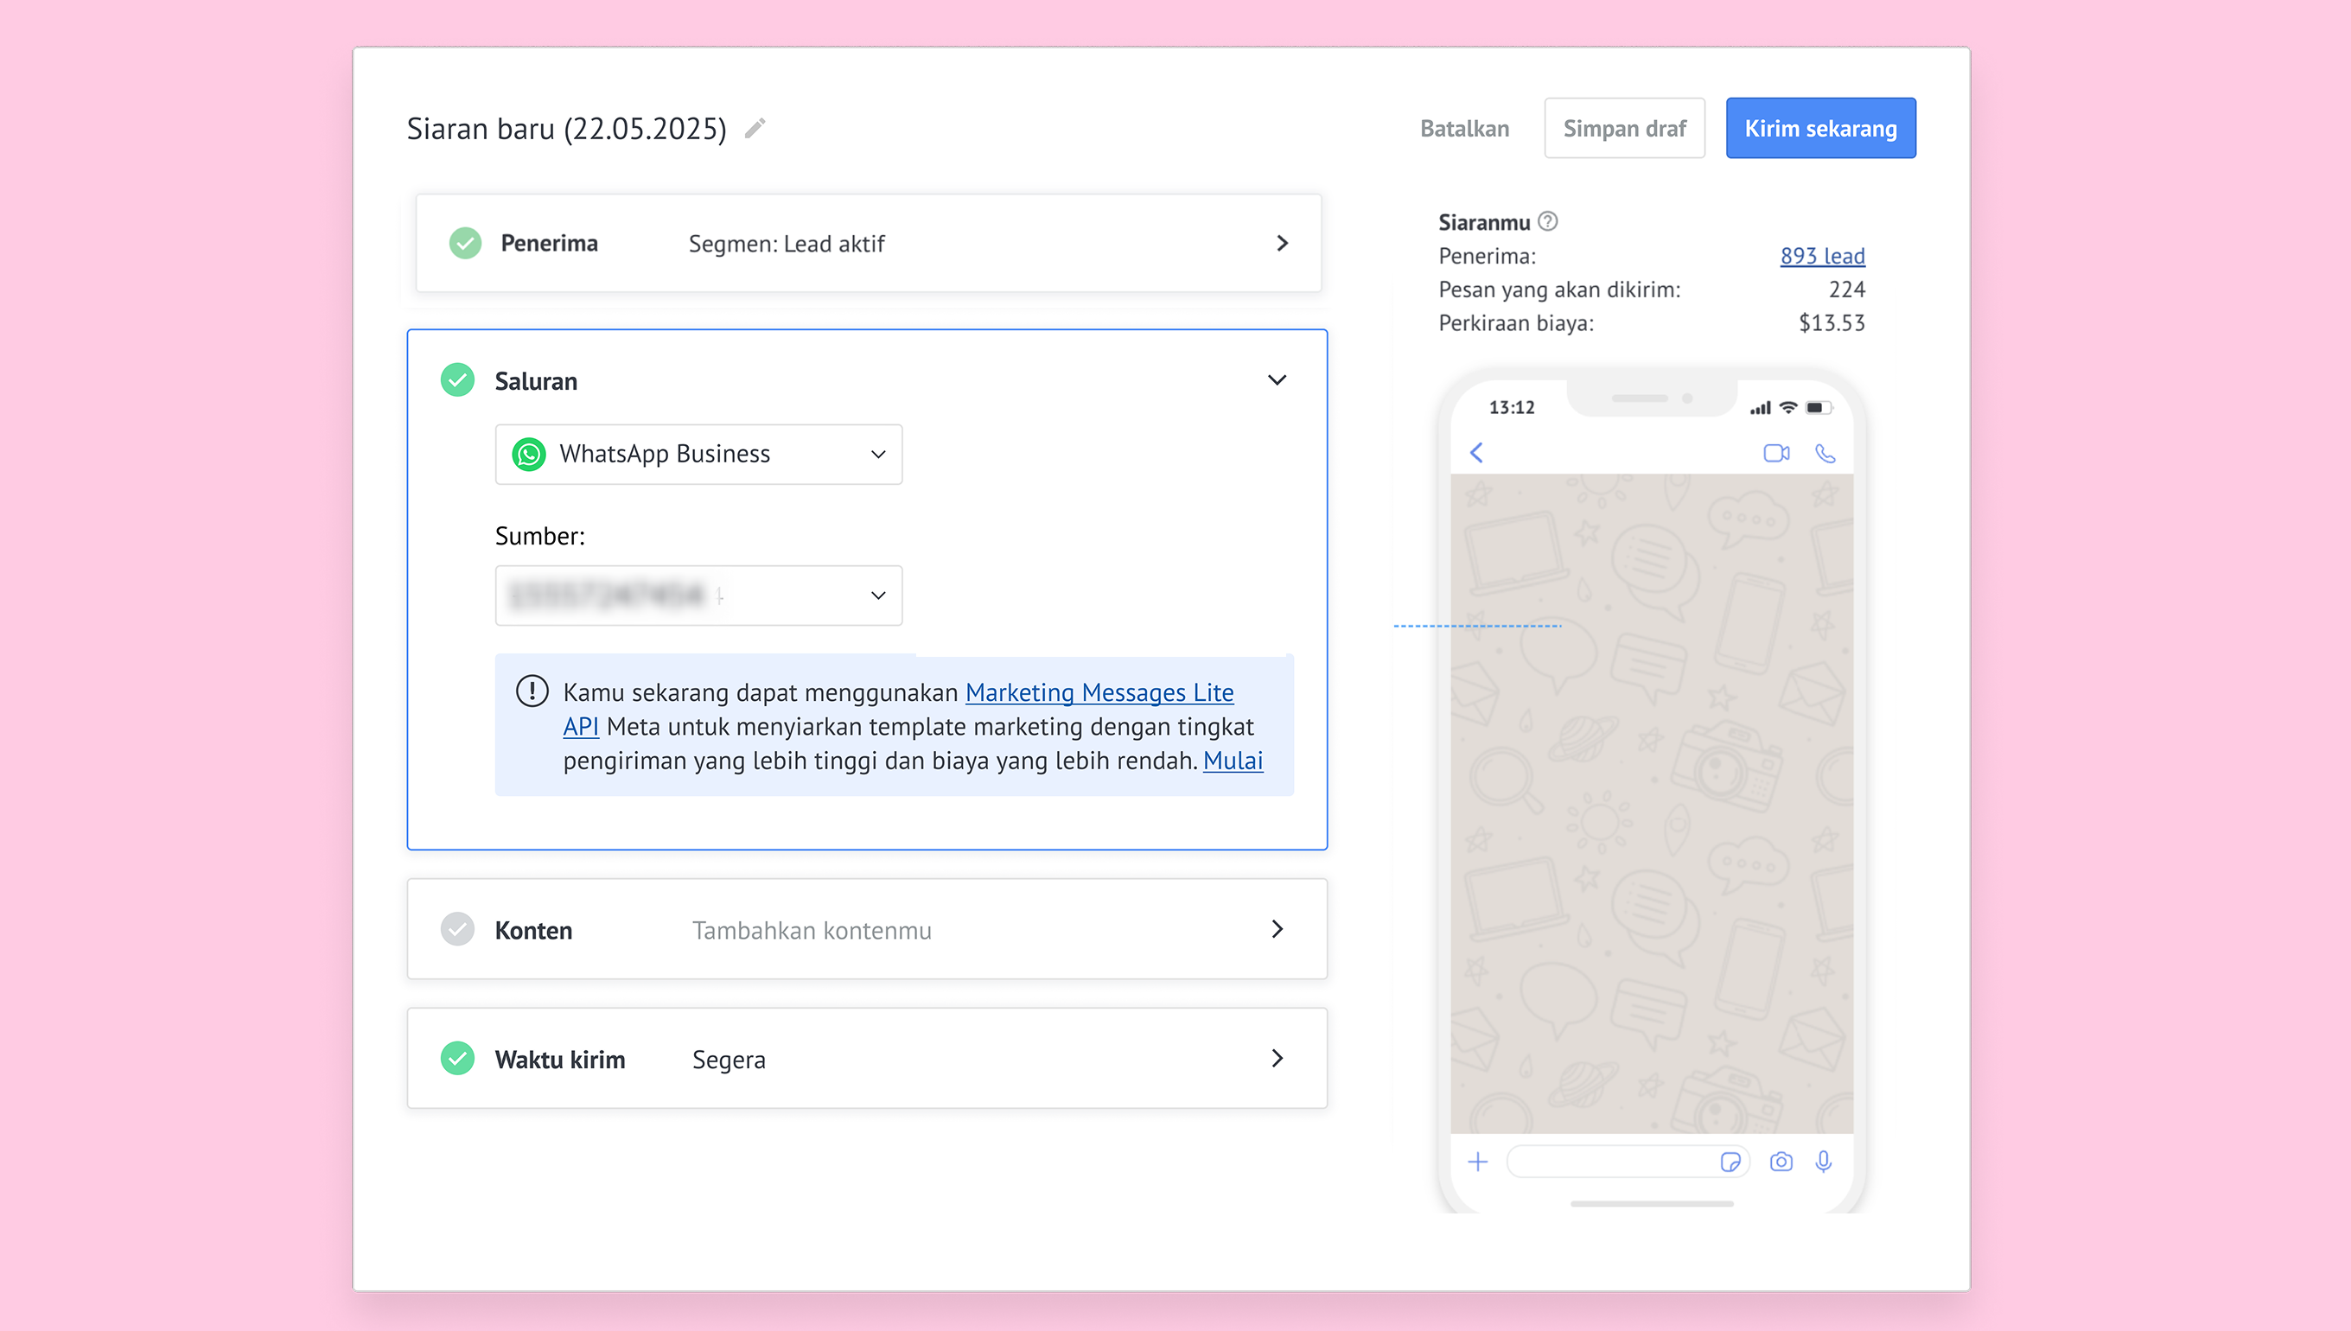Expand the Penerima section row

coord(1282,243)
